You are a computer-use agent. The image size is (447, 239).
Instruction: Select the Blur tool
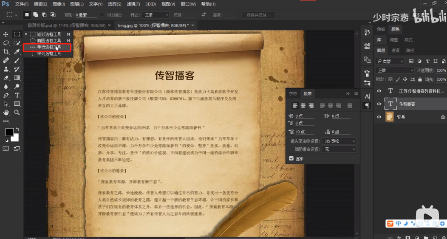6,86
